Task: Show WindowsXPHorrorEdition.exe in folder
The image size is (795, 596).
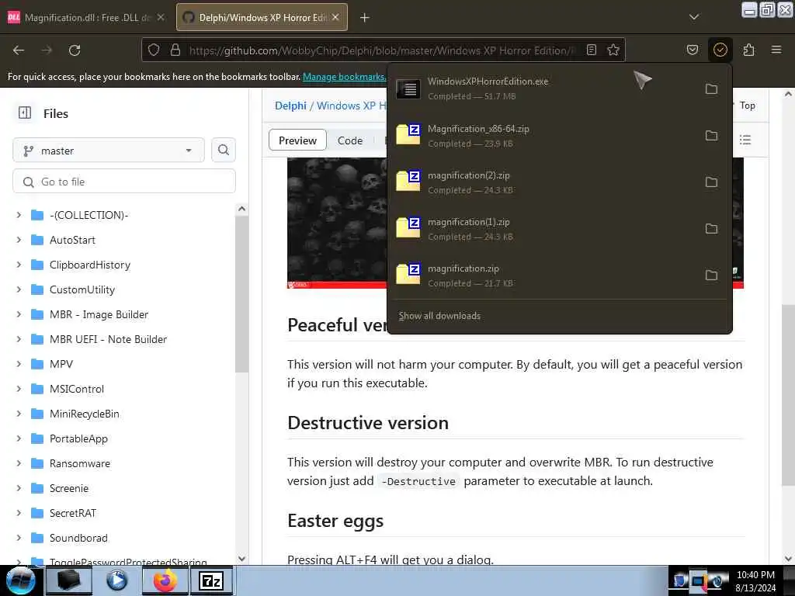Action: (711, 89)
